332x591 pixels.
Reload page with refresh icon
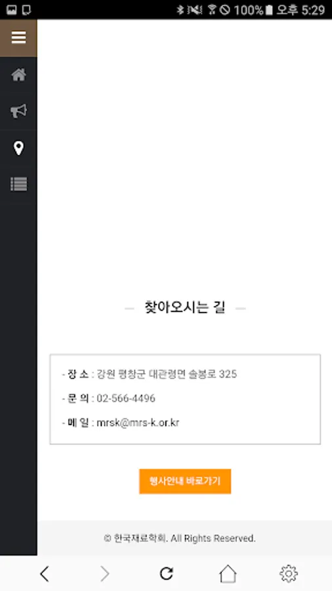point(166,573)
